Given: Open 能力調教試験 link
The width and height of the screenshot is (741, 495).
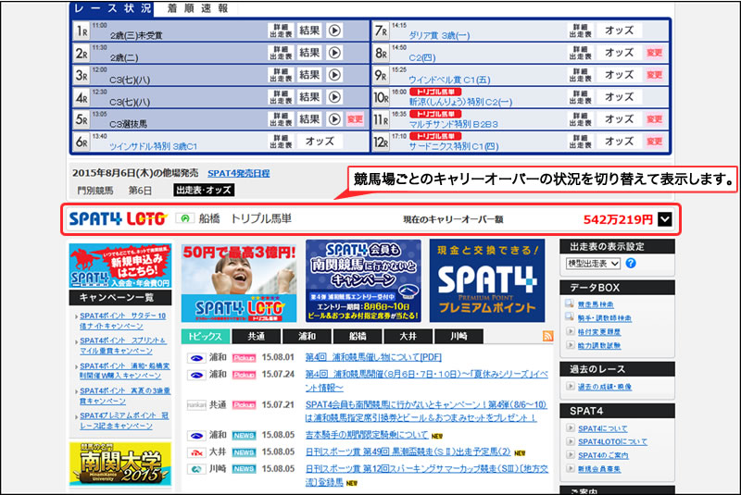Looking at the screenshot, I should coord(598,346).
